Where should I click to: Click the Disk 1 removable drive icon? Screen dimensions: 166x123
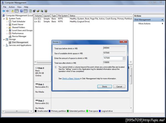(37, 84)
